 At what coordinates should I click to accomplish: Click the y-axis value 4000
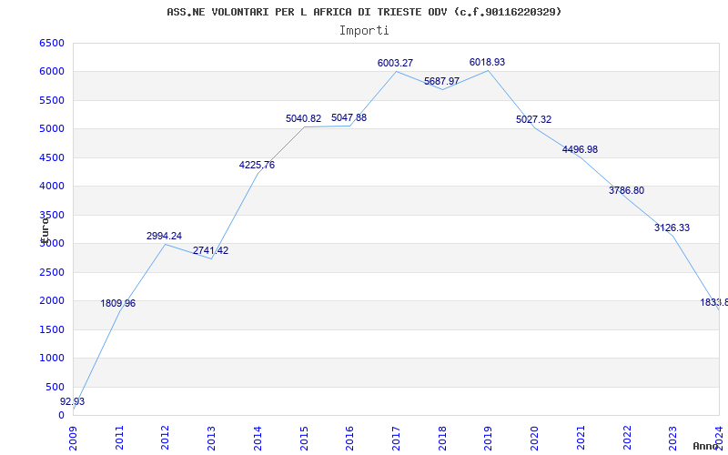[x=52, y=187]
